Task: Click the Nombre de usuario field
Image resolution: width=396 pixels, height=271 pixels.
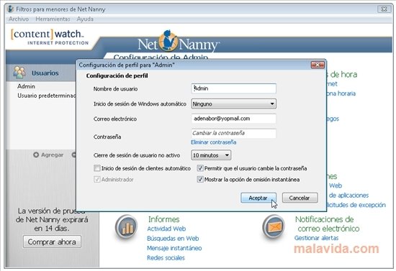Action: tap(233, 88)
